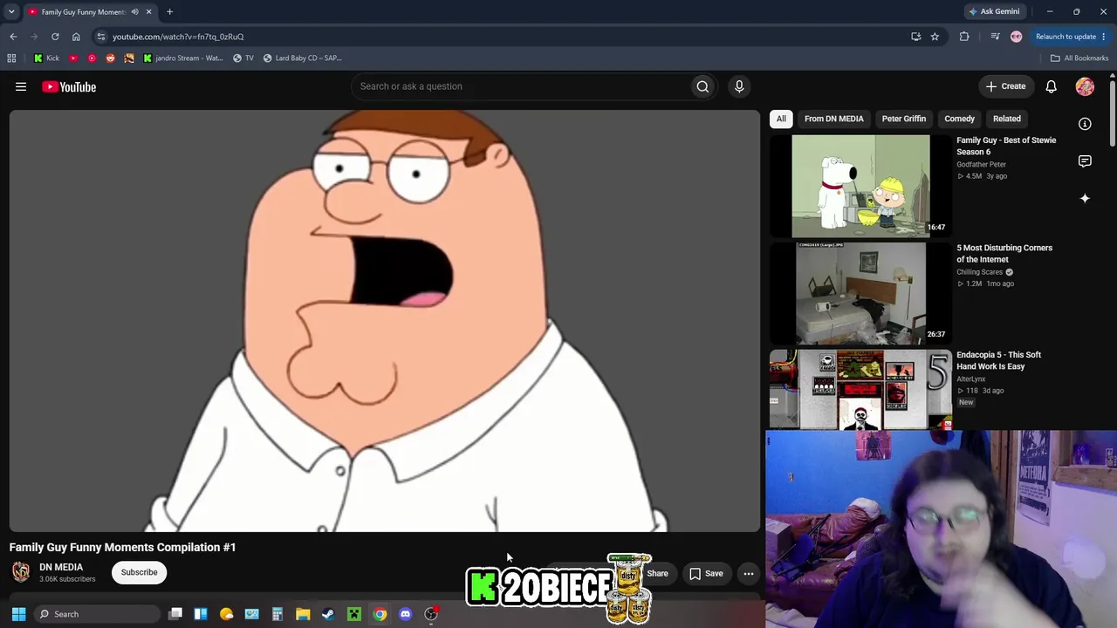Go to the browser home page

pos(76,37)
